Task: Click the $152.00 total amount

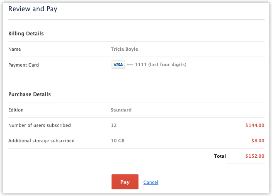Action: pyautogui.click(x=254, y=156)
